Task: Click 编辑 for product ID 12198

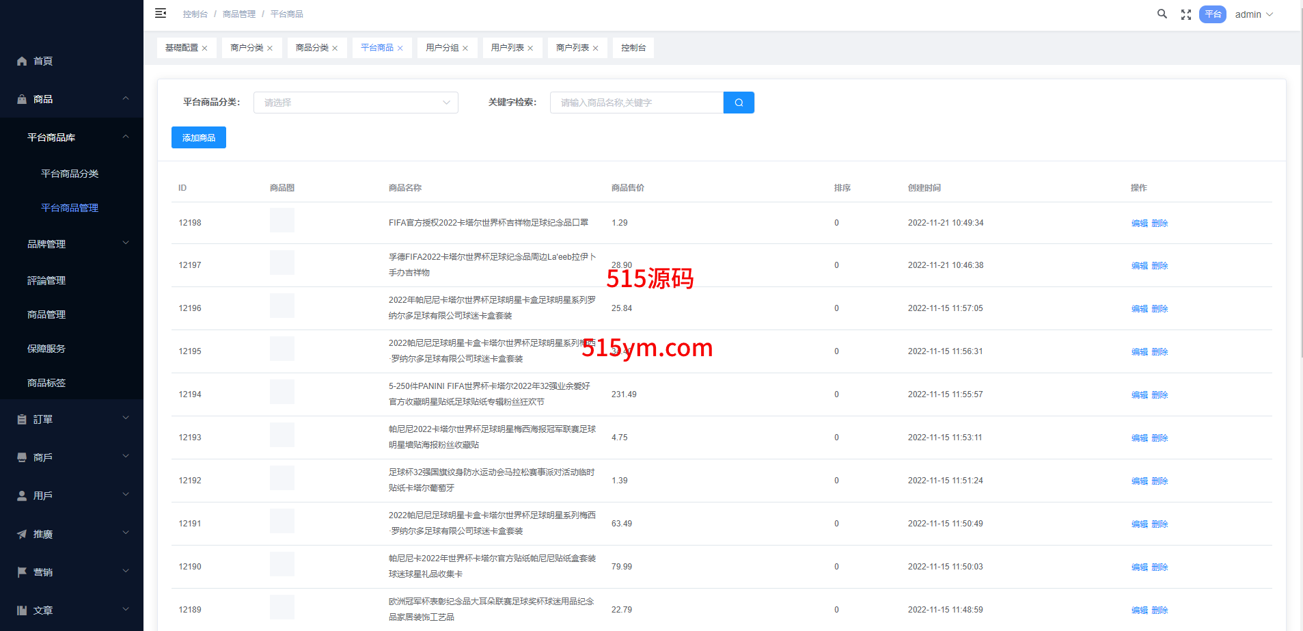Action: [1139, 224]
